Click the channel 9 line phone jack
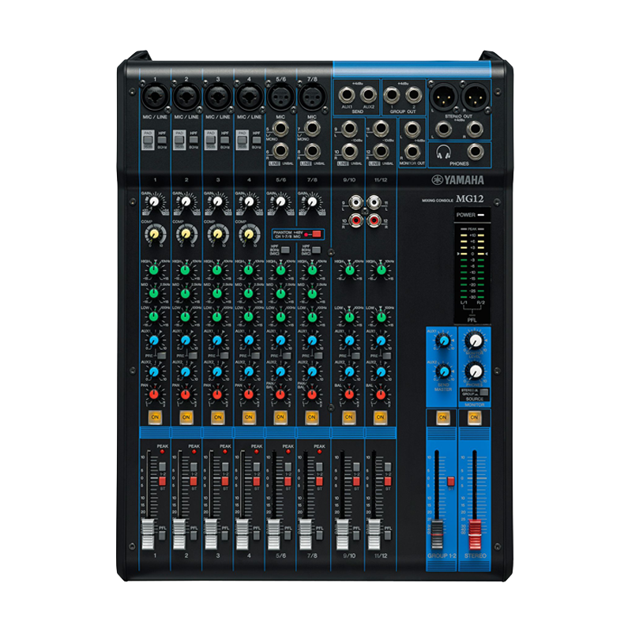The image size is (632, 632). click(x=349, y=129)
